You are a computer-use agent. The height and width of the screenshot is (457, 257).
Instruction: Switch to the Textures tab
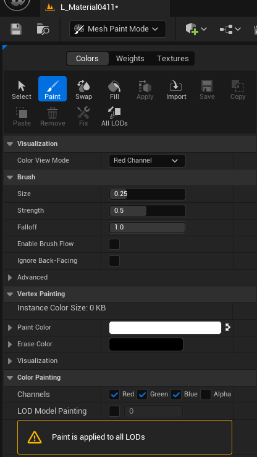[x=173, y=59]
